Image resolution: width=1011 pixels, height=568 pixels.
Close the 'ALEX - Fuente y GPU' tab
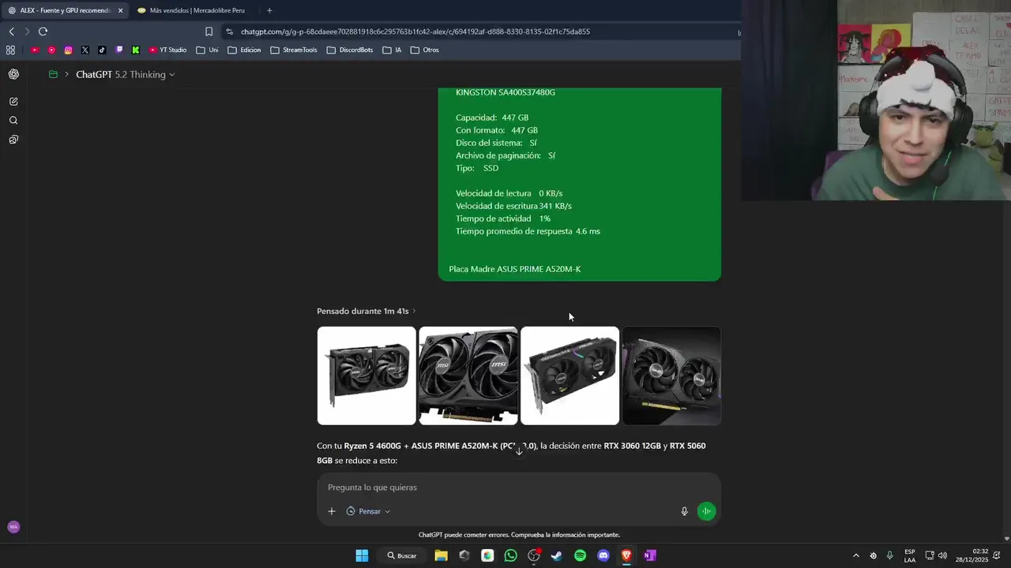(120, 10)
